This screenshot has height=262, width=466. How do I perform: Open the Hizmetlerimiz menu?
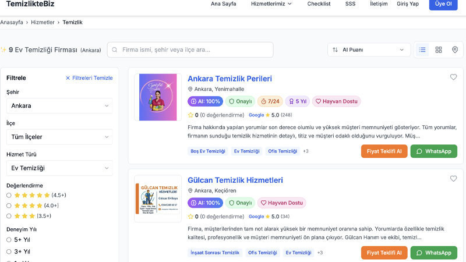271,3
